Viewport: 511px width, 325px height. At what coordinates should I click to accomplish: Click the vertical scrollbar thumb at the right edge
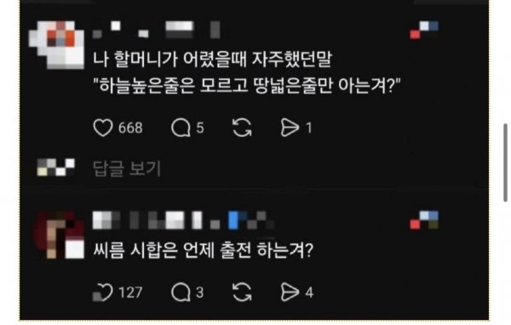click(x=505, y=162)
